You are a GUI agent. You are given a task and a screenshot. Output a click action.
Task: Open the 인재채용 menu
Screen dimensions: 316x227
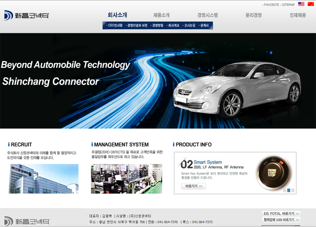298,15
